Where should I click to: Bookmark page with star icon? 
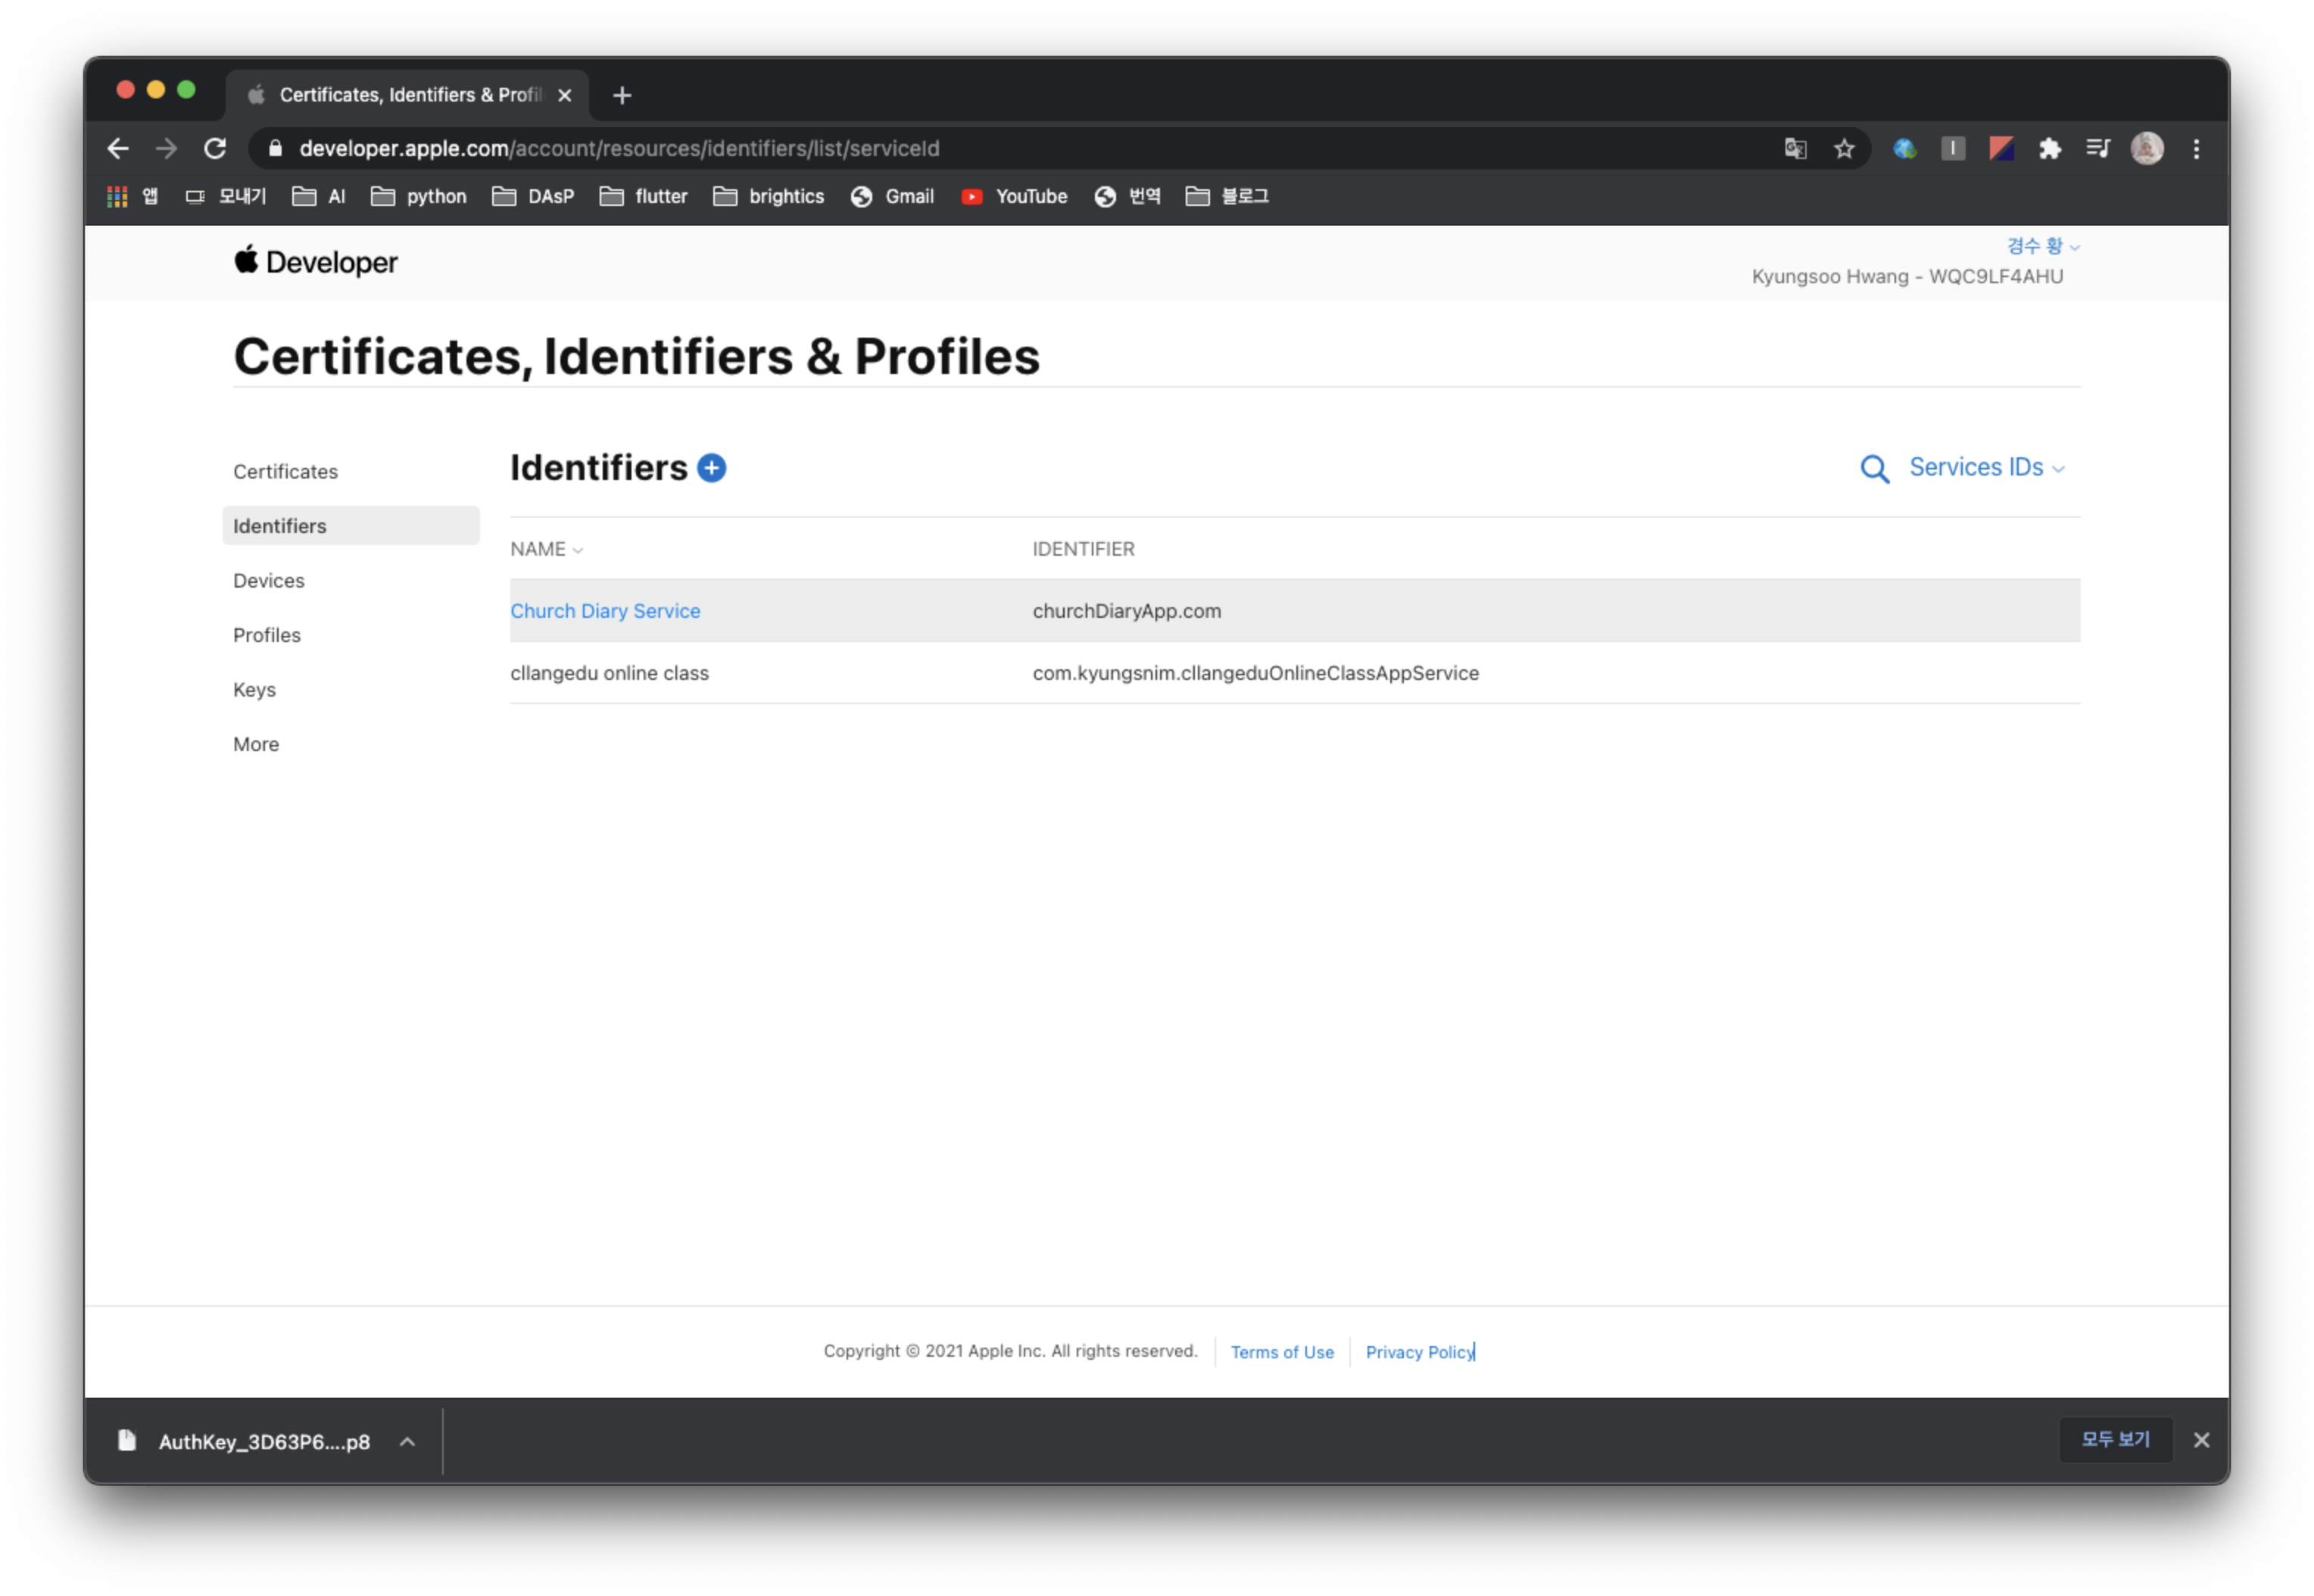coord(1844,149)
